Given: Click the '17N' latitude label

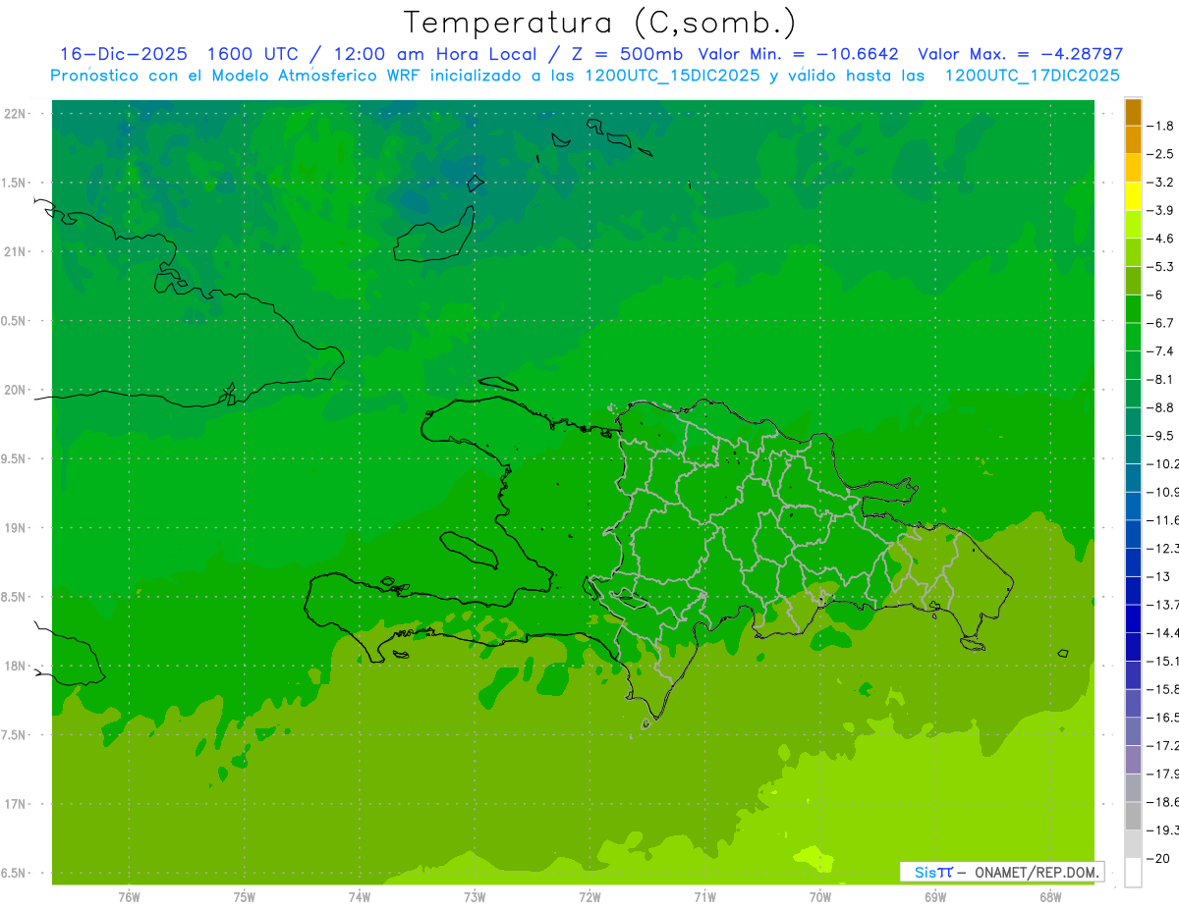Looking at the screenshot, I should (17, 804).
